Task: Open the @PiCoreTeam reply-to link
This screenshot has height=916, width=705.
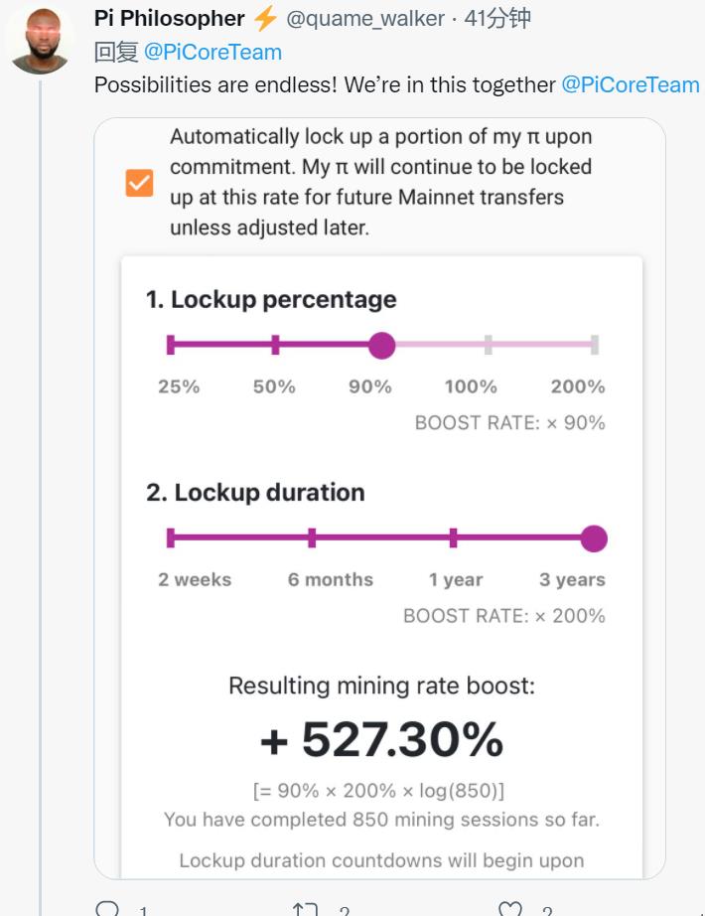Action: [x=212, y=53]
